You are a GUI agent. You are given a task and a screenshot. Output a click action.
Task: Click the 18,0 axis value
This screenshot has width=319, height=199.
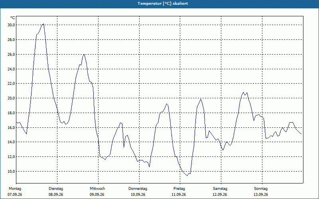11,113
